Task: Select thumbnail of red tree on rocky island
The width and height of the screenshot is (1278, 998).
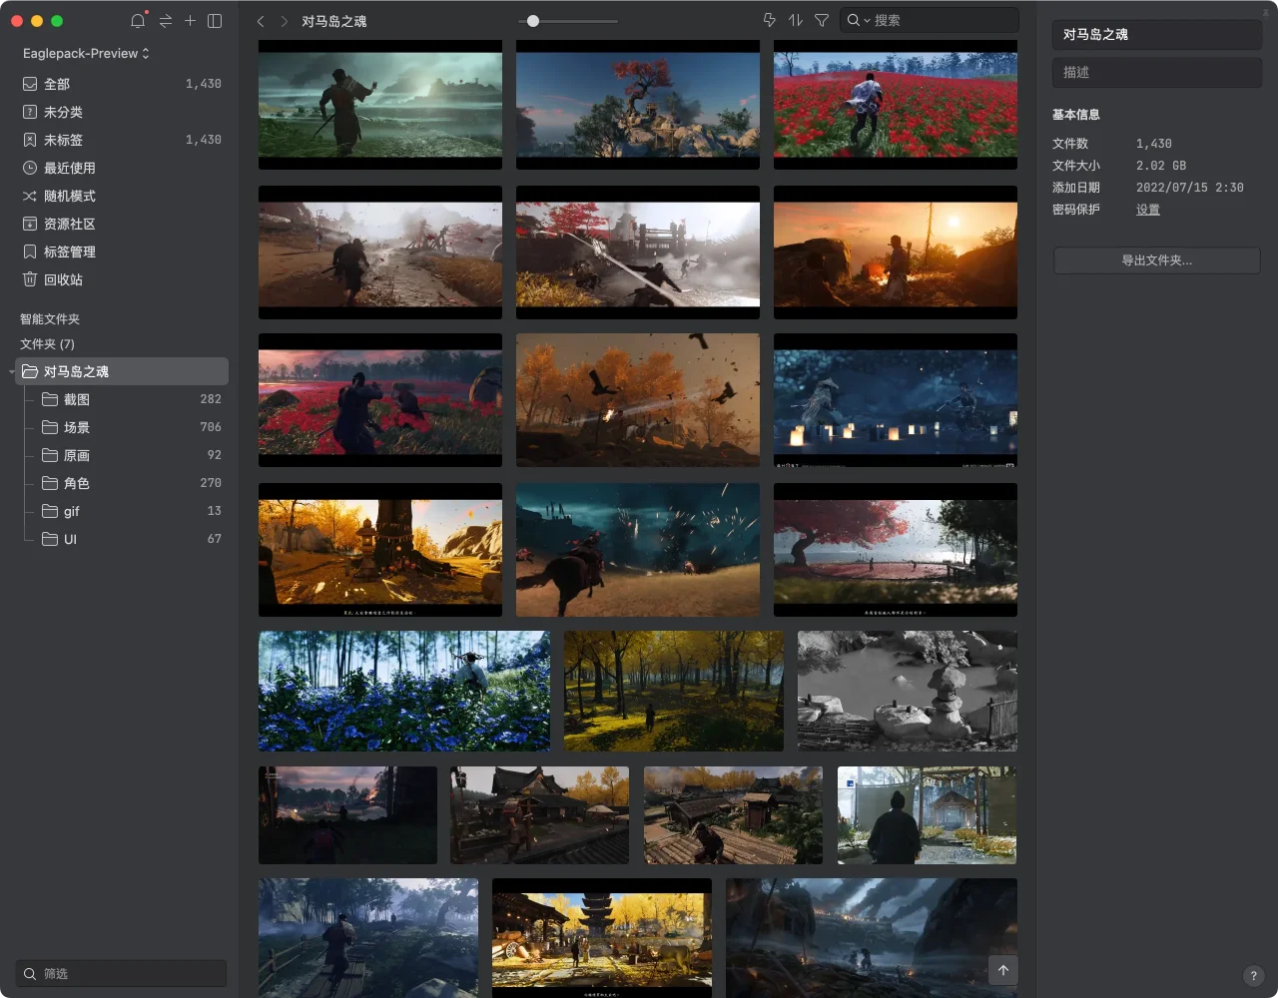Action: click(x=638, y=105)
